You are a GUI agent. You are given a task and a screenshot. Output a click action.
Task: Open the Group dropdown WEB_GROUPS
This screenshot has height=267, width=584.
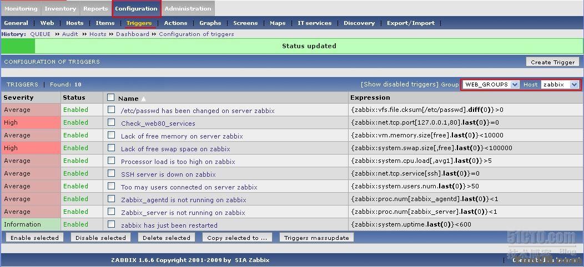tap(491, 84)
